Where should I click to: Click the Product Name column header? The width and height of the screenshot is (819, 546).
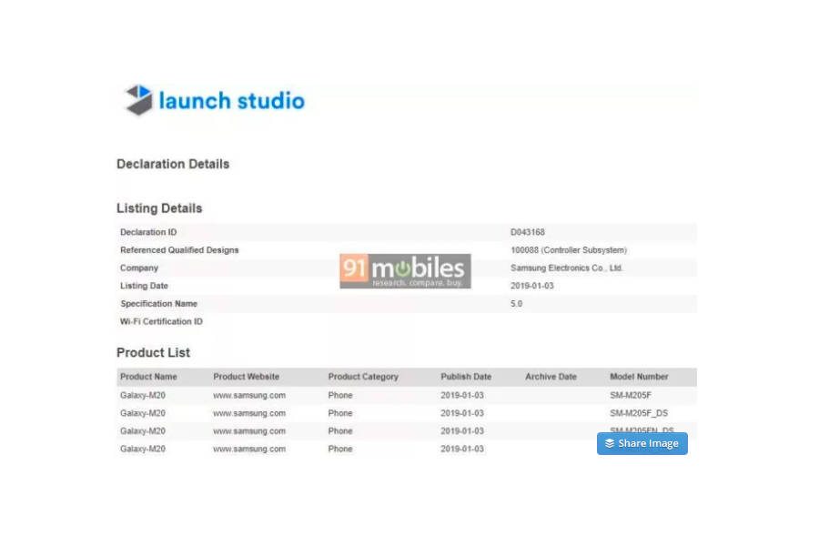pos(148,377)
